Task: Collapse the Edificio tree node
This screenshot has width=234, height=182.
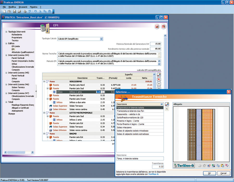Action: [6, 43]
